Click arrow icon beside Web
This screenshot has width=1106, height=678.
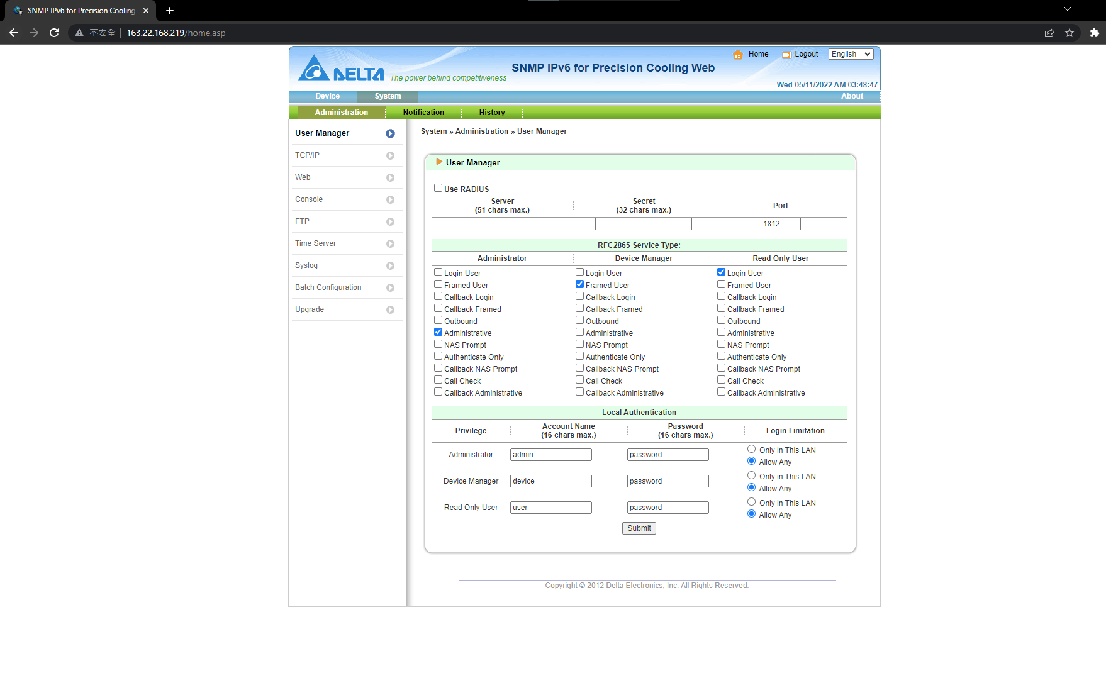tap(390, 177)
